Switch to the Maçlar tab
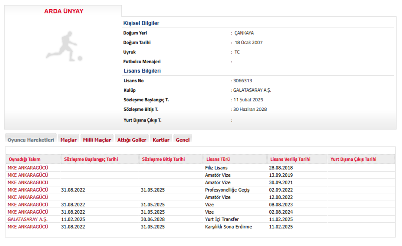Screen dimensions: 402x246 click(x=68, y=140)
